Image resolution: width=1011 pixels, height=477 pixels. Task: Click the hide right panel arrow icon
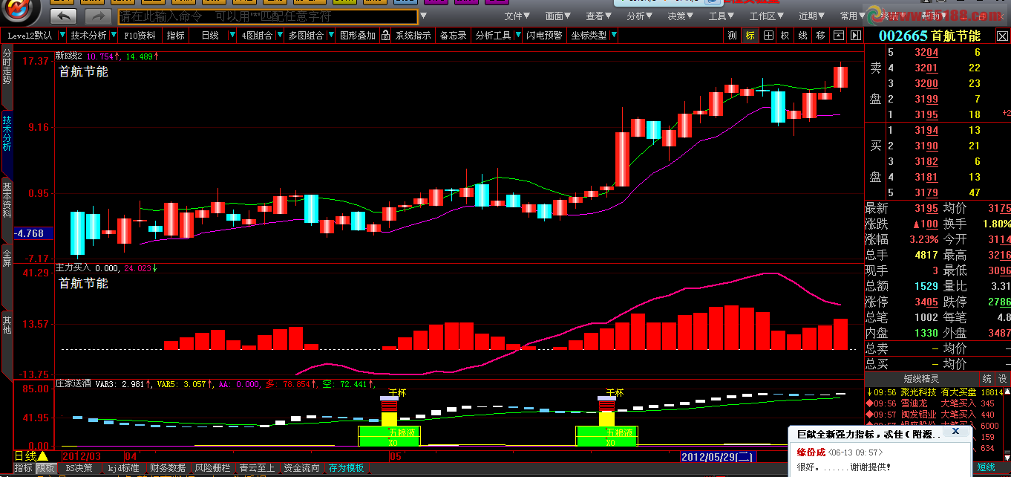coord(855,35)
